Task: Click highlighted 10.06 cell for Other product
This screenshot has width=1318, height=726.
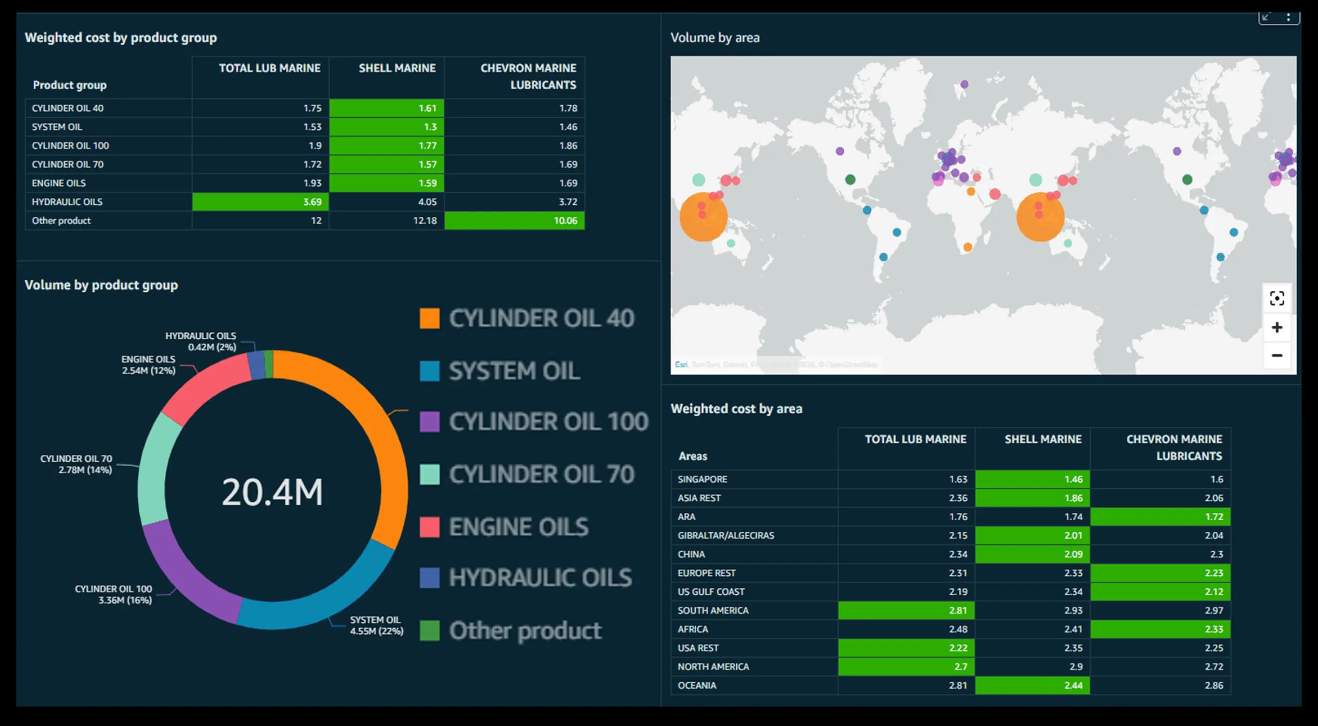Action: pyautogui.click(x=514, y=221)
